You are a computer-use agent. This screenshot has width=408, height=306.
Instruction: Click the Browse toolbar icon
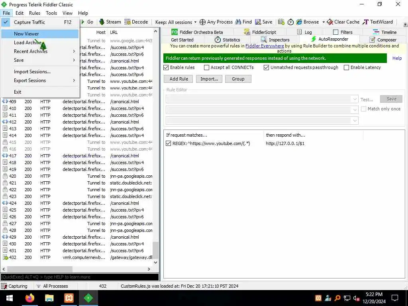(x=299, y=22)
